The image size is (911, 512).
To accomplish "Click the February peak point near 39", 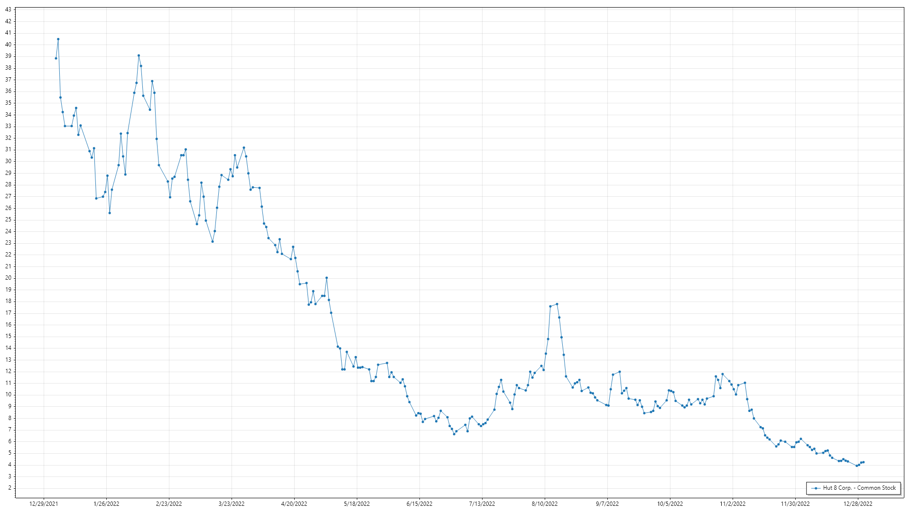I will coord(139,55).
